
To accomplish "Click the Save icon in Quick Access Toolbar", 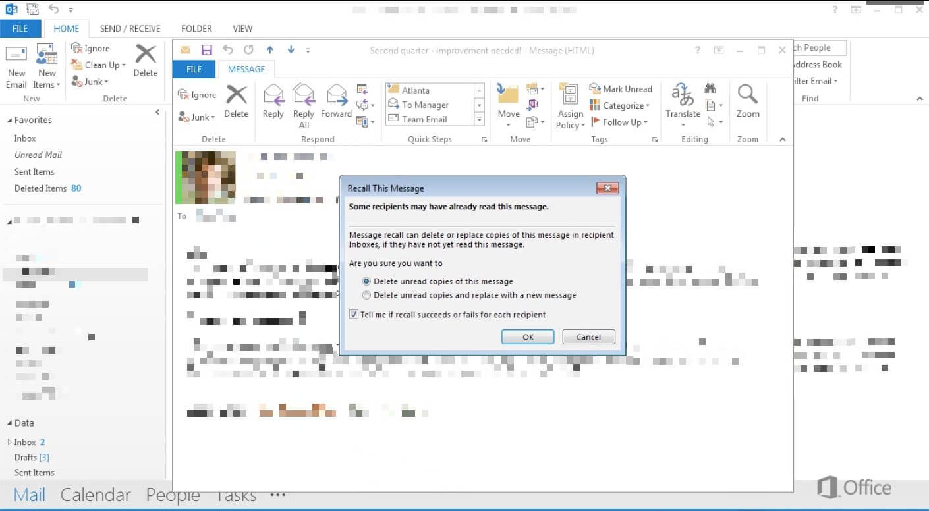I will (x=206, y=50).
